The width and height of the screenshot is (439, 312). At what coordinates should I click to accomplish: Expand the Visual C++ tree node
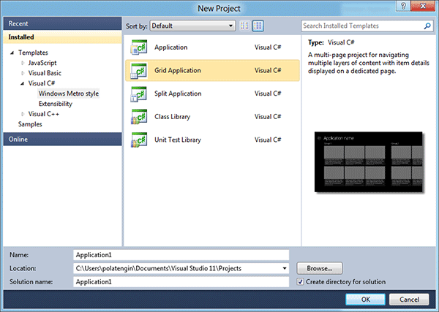click(x=23, y=114)
